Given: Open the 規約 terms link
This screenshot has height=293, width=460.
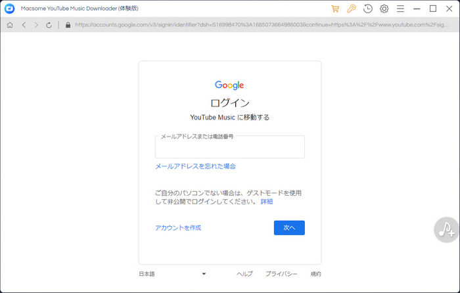Looking at the screenshot, I should pyautogui.click(x=315, y=274).
